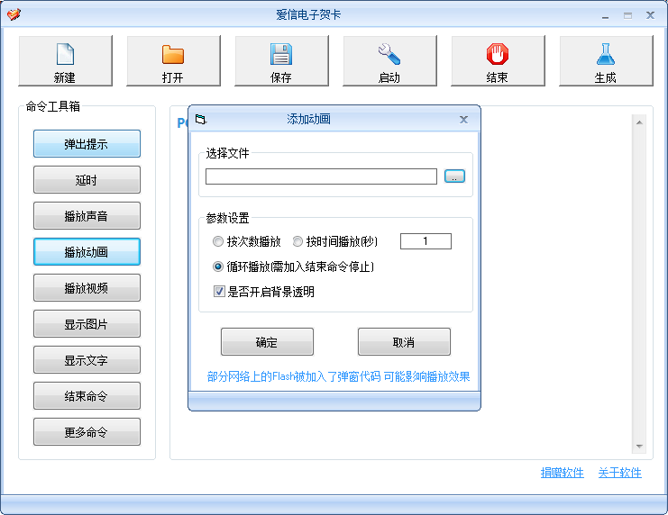This screenshot has height=515, width=668.
Task: Generate card with the 生成 flask button
Action: (x=606, y=61)
